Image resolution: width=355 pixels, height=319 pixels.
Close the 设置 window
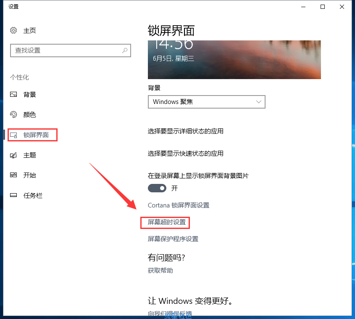[342, 7]
